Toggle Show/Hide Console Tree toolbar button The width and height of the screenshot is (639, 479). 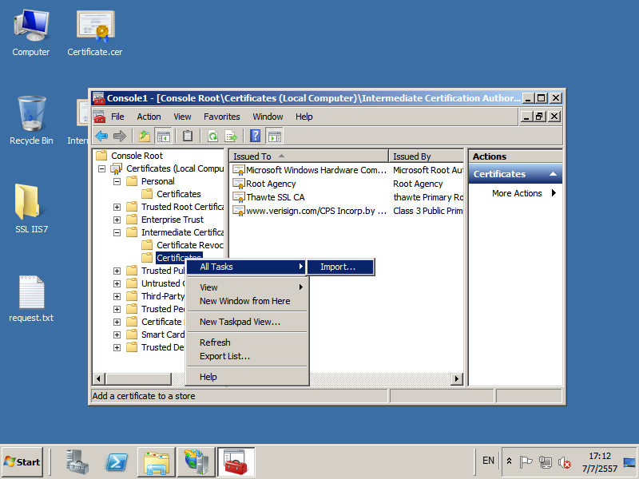163,136
